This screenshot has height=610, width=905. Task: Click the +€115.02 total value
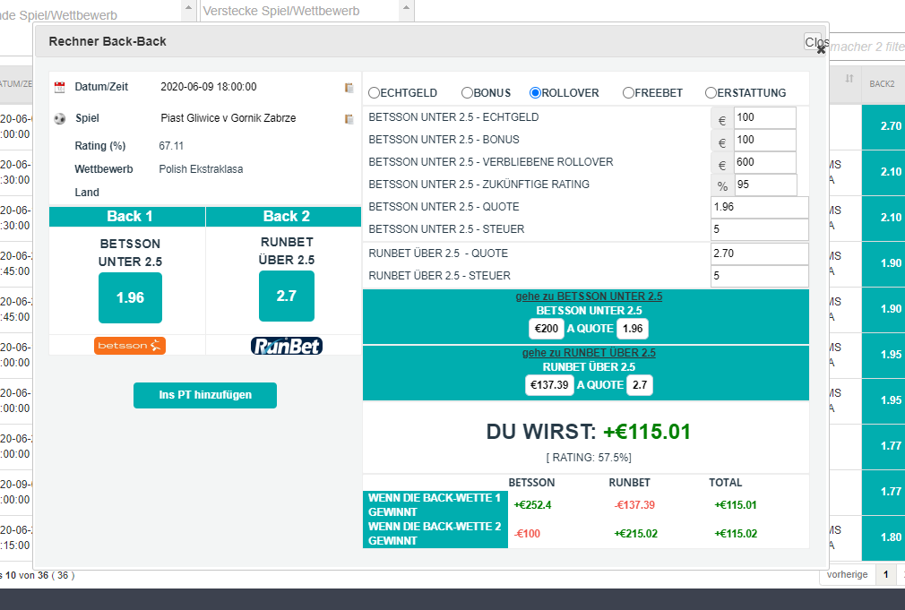[x=736, y=534]
